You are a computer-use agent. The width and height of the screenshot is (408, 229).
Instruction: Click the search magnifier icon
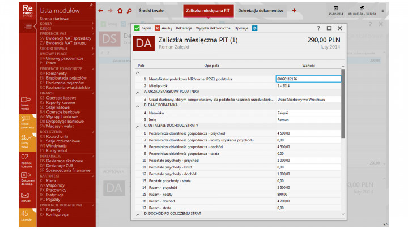click(x=129, y=11)
